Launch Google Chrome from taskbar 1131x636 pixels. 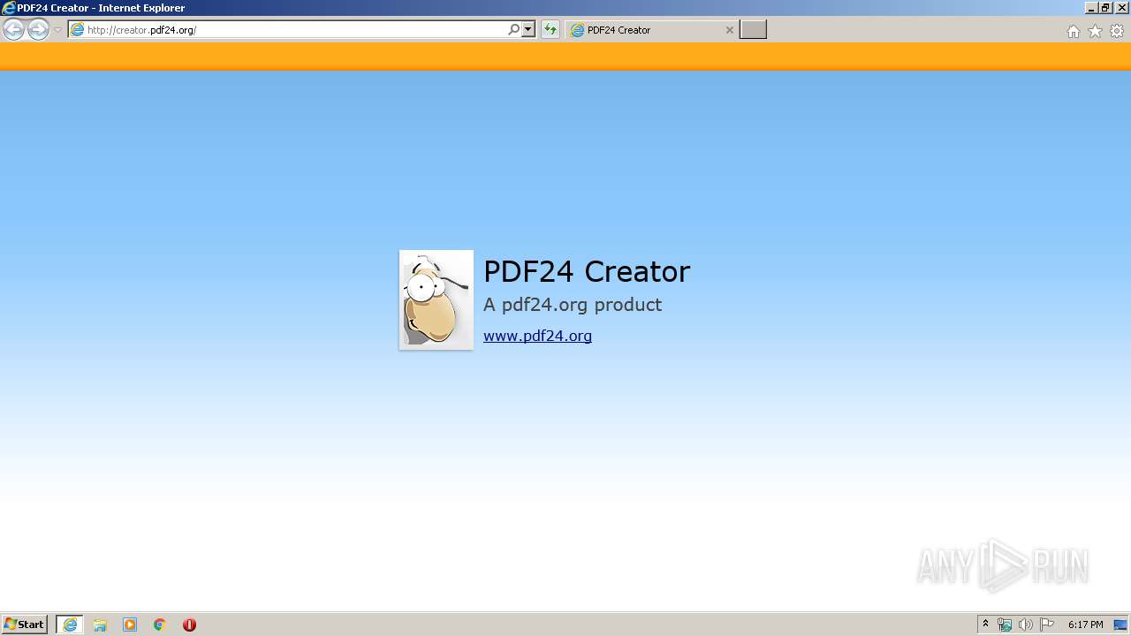pos(160,625)
